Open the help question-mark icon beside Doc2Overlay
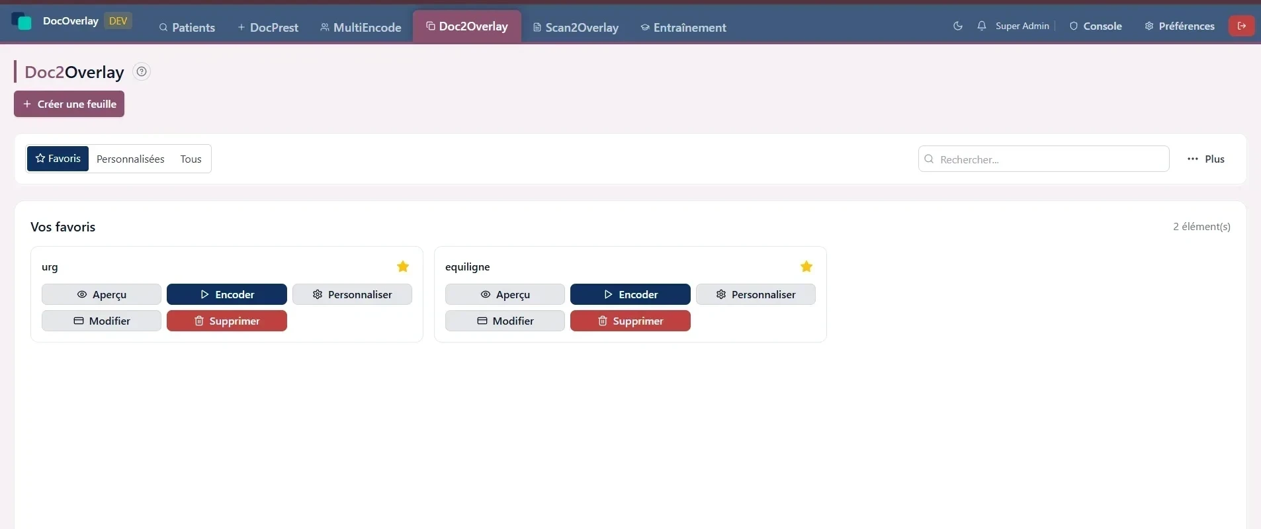The width and height of the screenshot is (1261, 529). tap(142, 71)
